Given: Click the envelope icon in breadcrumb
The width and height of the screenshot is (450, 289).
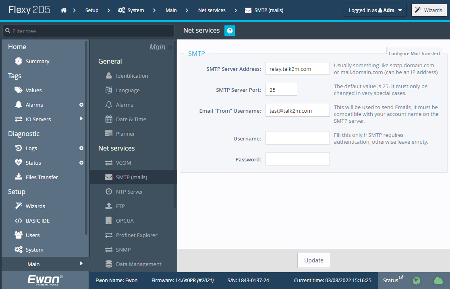Looking at the screenshot, I should (x=248, y=10).
